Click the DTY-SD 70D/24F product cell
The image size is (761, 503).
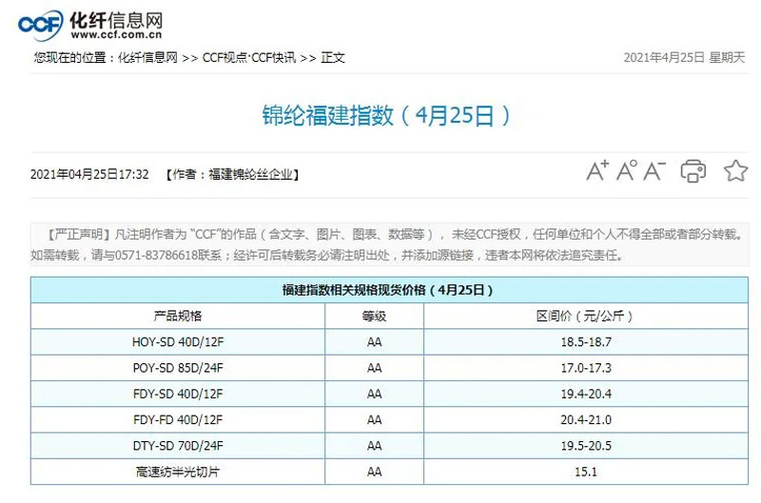(178, 445)
